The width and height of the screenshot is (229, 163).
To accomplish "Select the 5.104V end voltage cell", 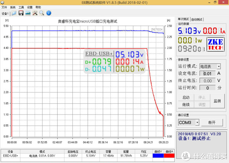I will (90, 156).
